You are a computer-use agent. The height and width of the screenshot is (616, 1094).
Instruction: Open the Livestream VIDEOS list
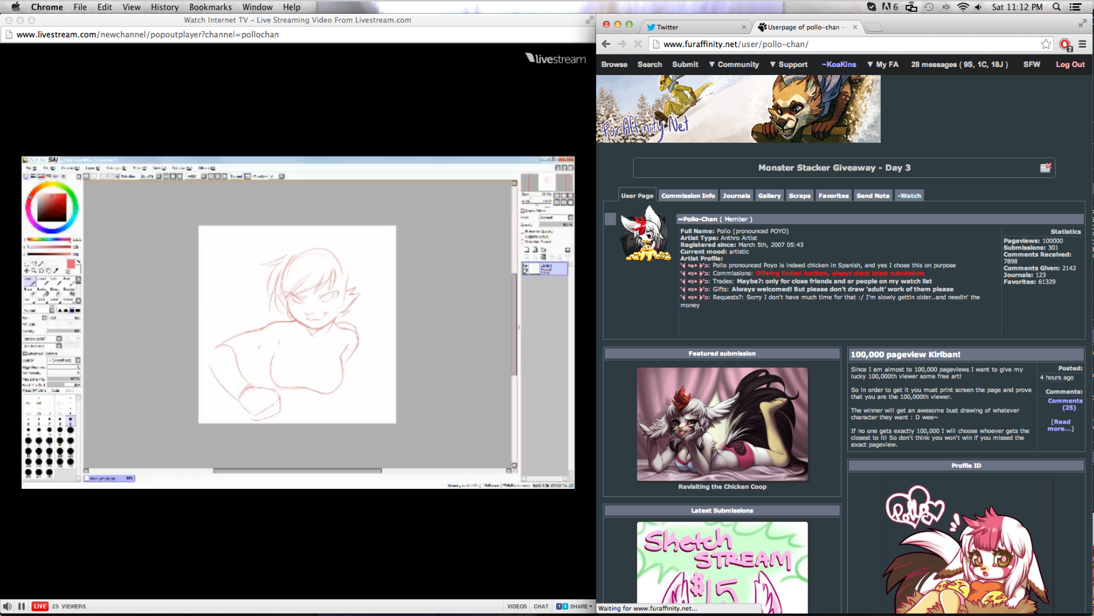517,606
